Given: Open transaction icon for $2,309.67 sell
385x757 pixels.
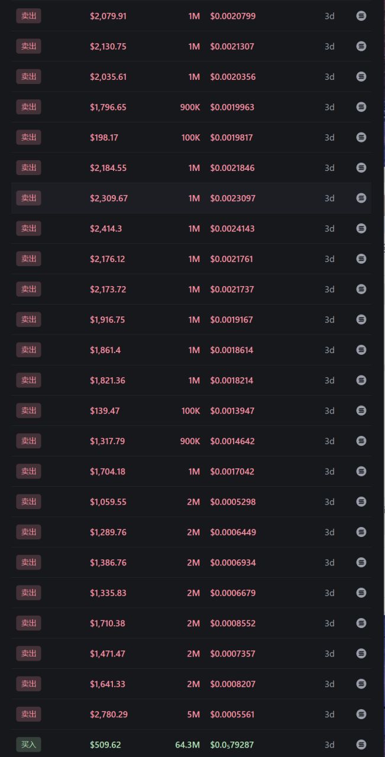Looking at the screenshot, I should coord(361,198).
